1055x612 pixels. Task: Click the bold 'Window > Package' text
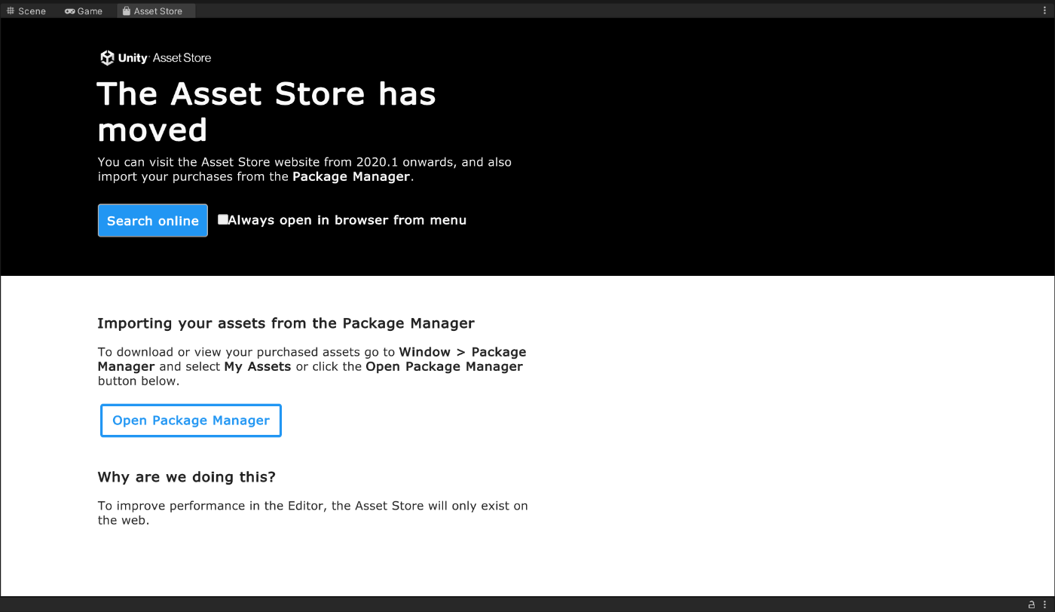pyautogui.click(x=463, y=352)
